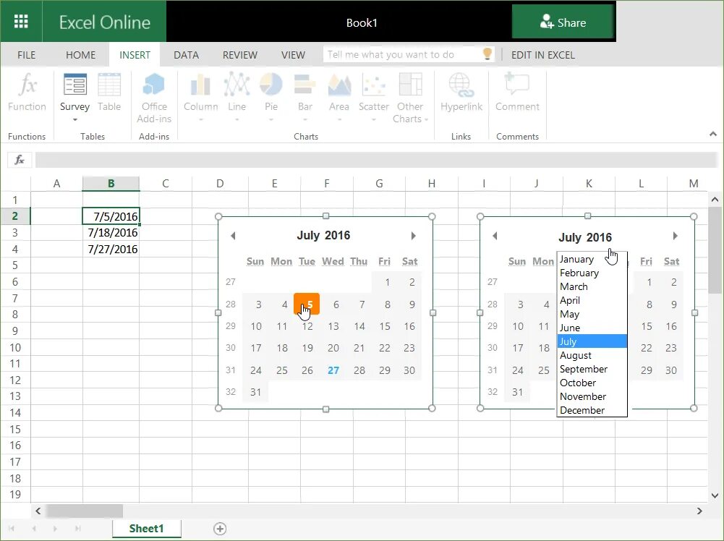Click the vertical scrollbar thumb
This screenshot has height=541, width=724.
pyautogui.click(x=715, y=250)
